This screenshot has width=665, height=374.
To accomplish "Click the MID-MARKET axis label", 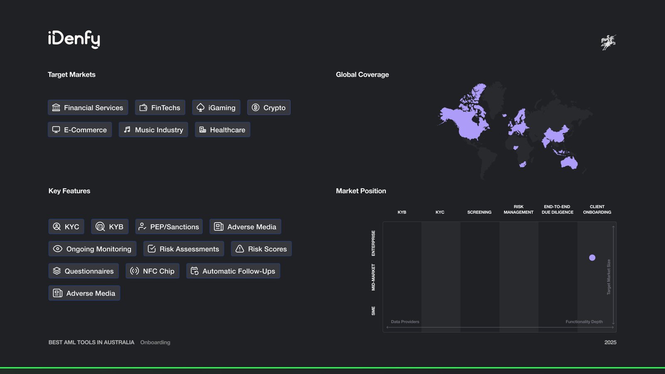I will click(373, 277).
